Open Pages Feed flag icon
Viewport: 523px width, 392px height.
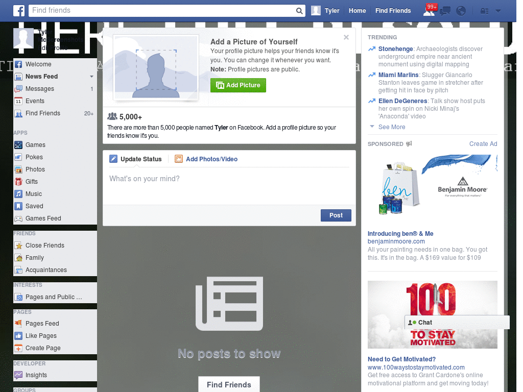[x=18, y=323]
